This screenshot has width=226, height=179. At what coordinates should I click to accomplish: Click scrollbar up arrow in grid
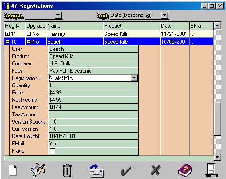(x=217, y=25)
